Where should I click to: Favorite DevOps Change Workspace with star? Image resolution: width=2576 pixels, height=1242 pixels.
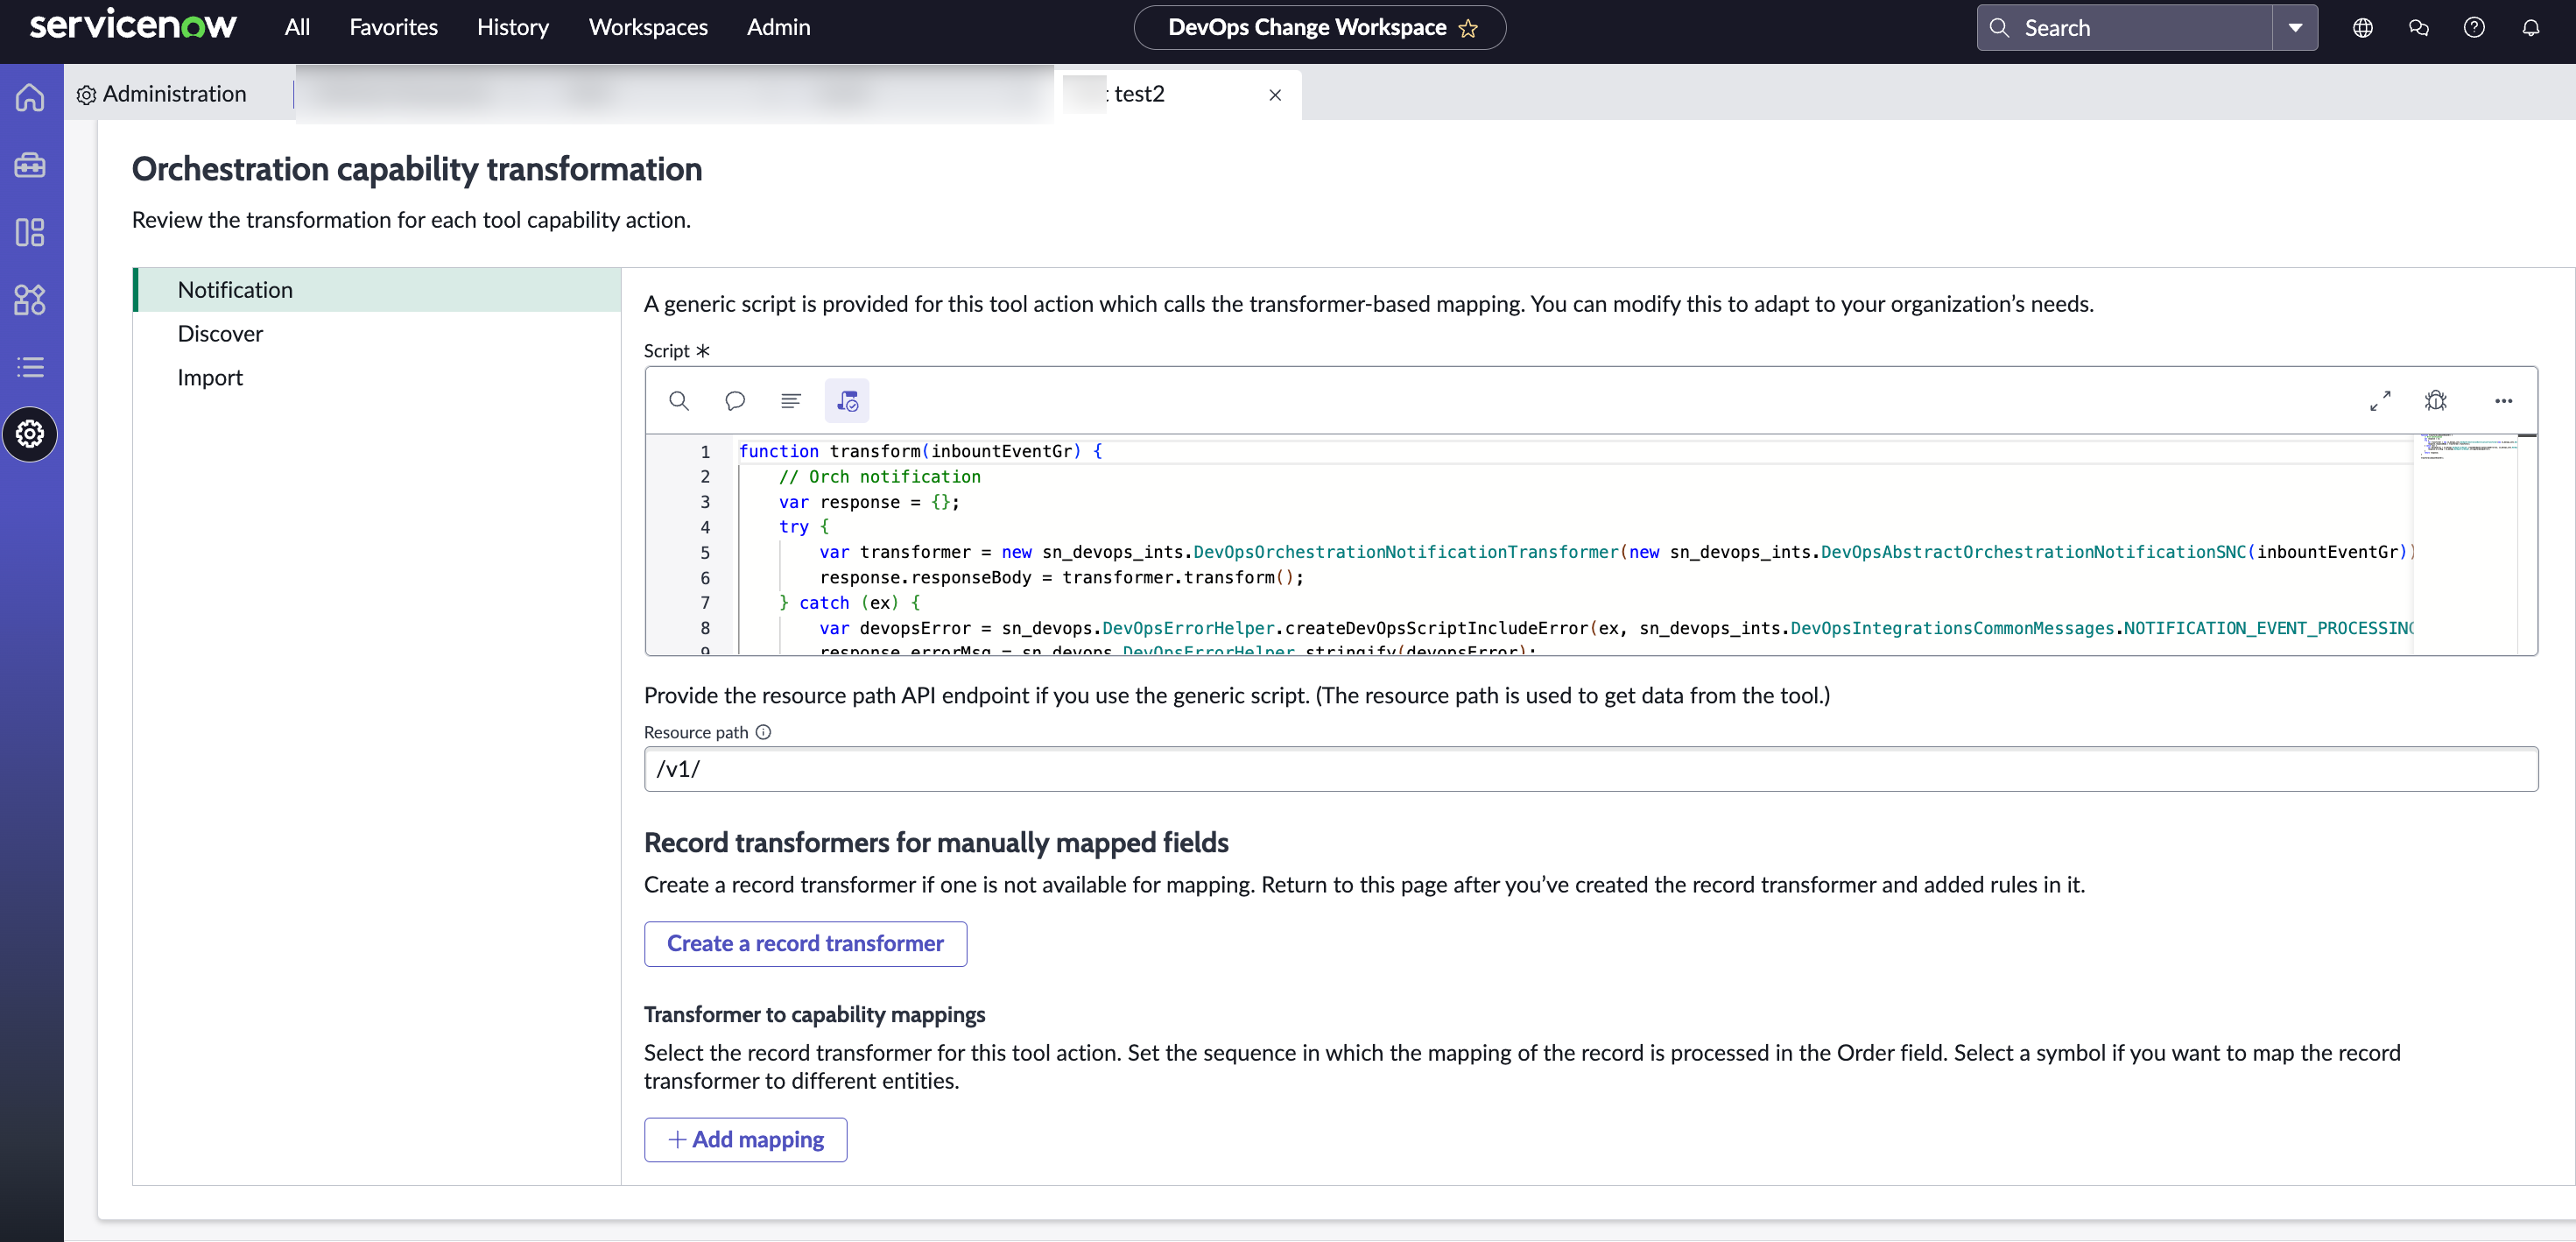click(x=1468, y=28)
